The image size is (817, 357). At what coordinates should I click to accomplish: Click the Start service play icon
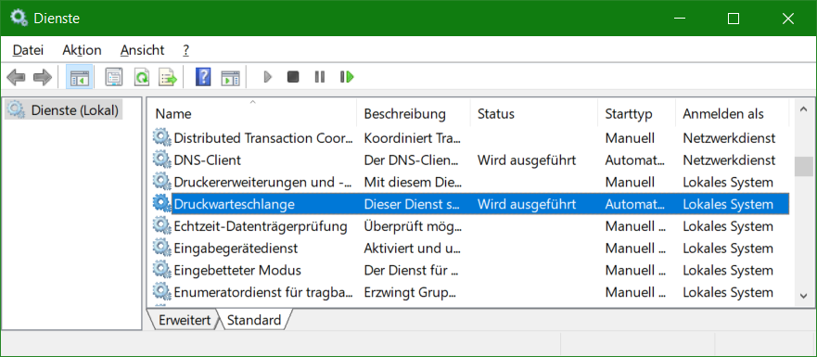pyautogui.click(x=268, y=78)
